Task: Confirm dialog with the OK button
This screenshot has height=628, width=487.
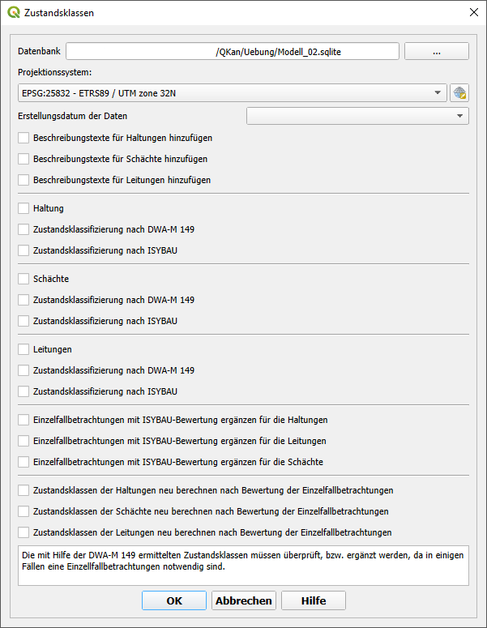Action: (174, 600)
